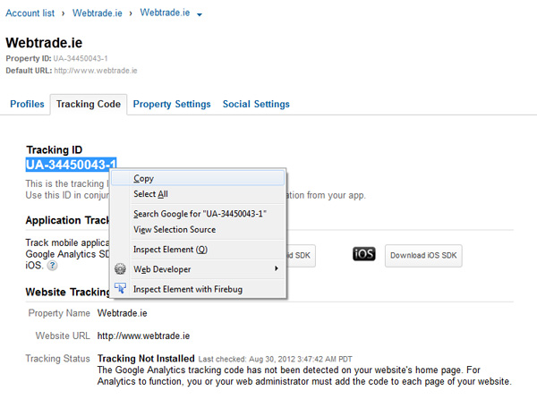Click the Property ID value UA-34450043-1
The height and width of the screenshot is (408, 537).
coord(81,58)
